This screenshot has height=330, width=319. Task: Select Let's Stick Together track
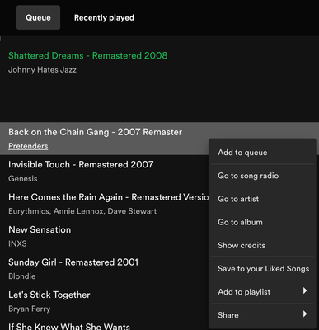(49, 295)
